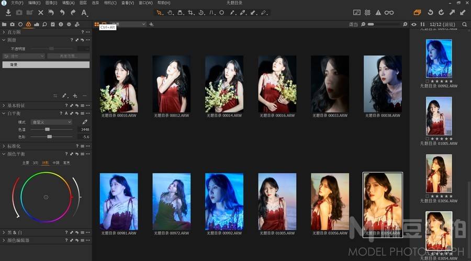
Task: Add a new layer with plus icon
Action: point(75,96)
